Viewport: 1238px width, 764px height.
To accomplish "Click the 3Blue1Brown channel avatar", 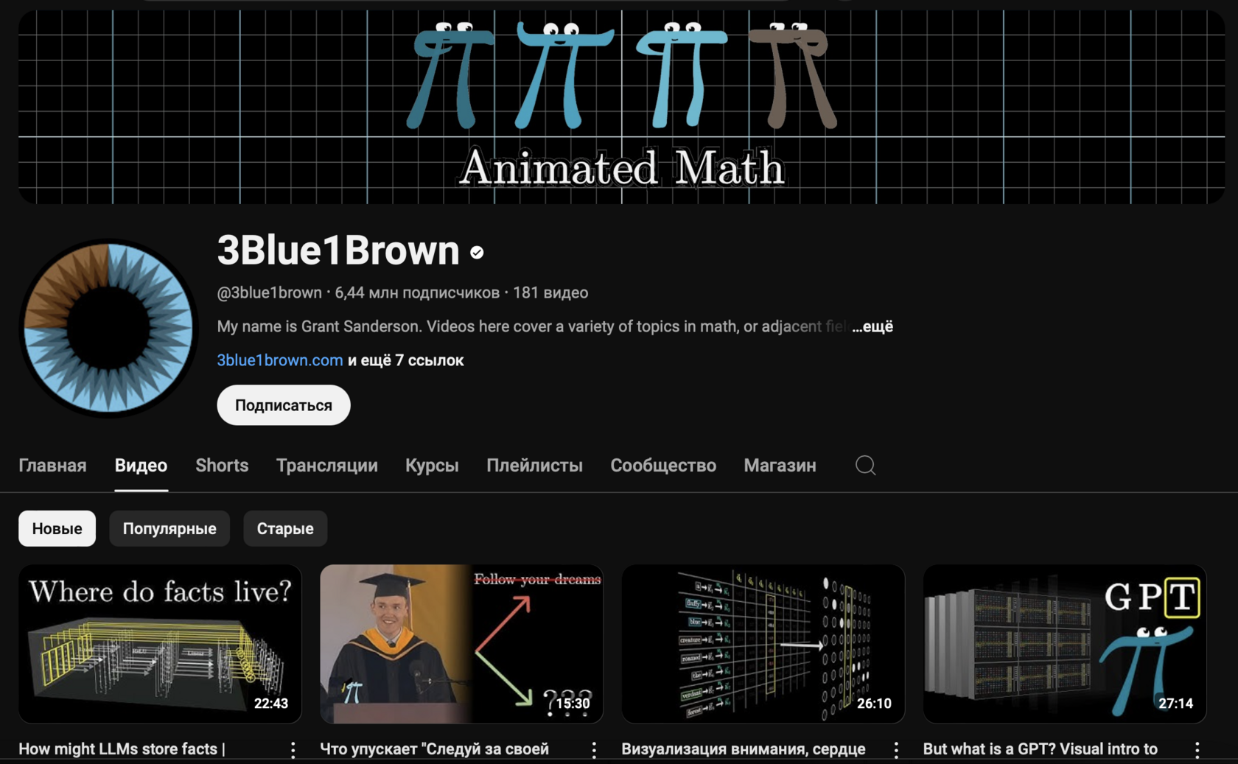I will tap(108, 328).
